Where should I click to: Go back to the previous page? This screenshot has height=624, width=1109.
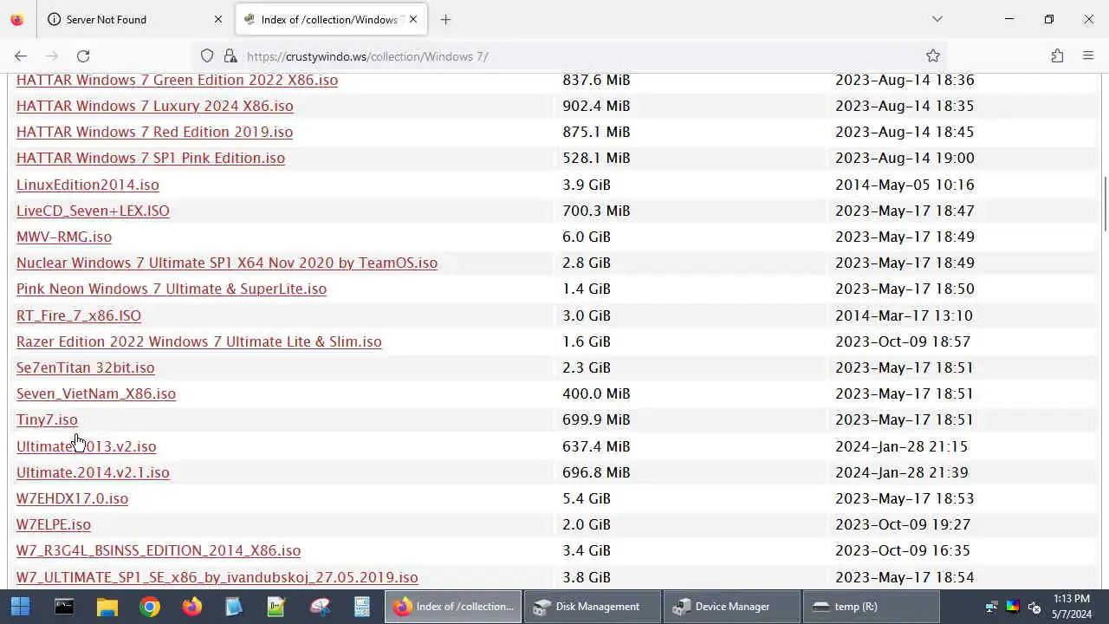pyautogui.click(x=21, y=56)
